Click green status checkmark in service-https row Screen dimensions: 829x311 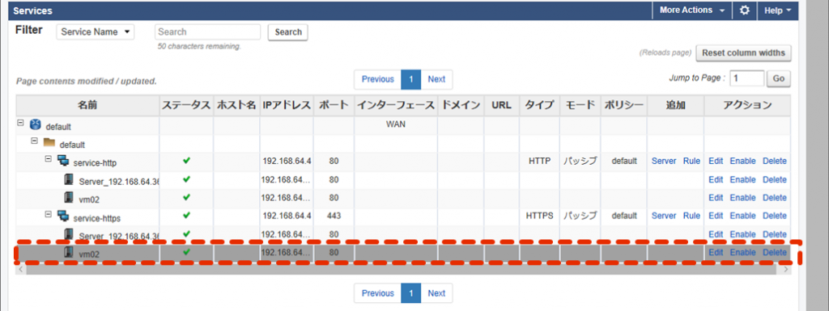point(186,216)
